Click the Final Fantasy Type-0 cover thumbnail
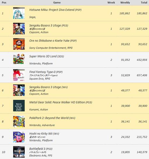The image size is (149, 159). coord(19,75)
